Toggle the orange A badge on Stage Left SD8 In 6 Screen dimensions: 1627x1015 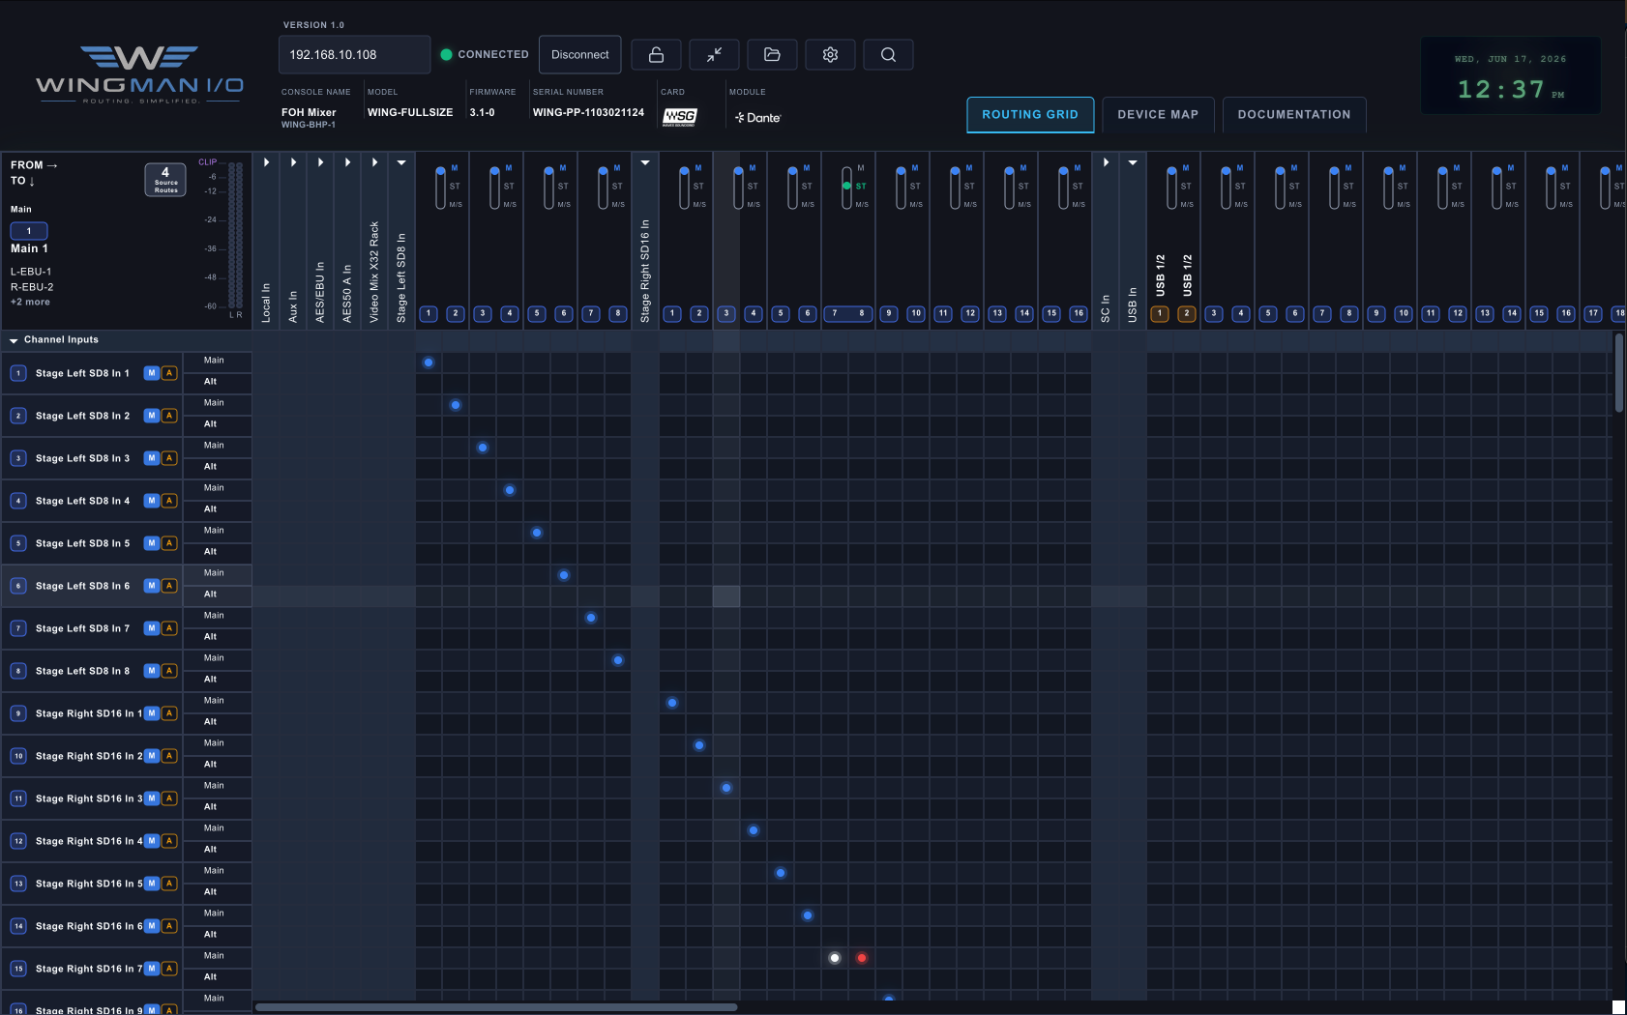[x=169, y=586]
